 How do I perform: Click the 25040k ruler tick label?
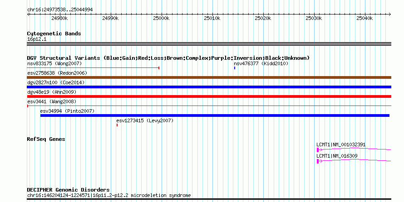click(365, 18)
